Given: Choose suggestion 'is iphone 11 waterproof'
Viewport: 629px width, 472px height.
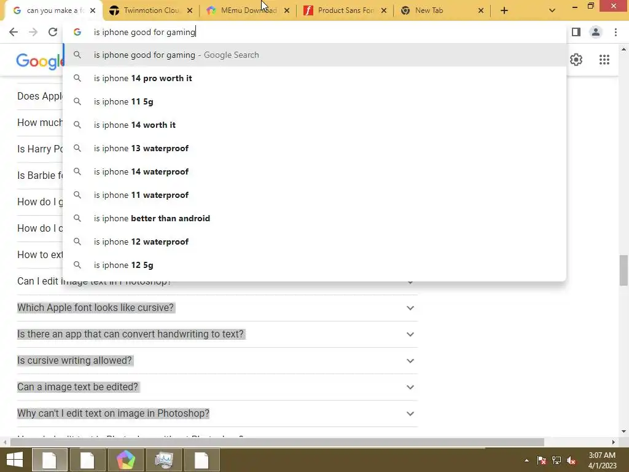Looking at the screenshot, I should (314, 195).
